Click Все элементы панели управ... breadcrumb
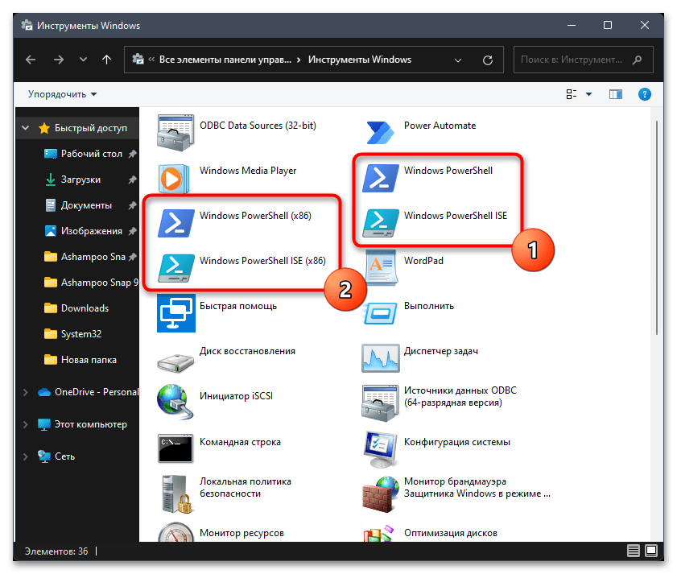 (225, 60)
